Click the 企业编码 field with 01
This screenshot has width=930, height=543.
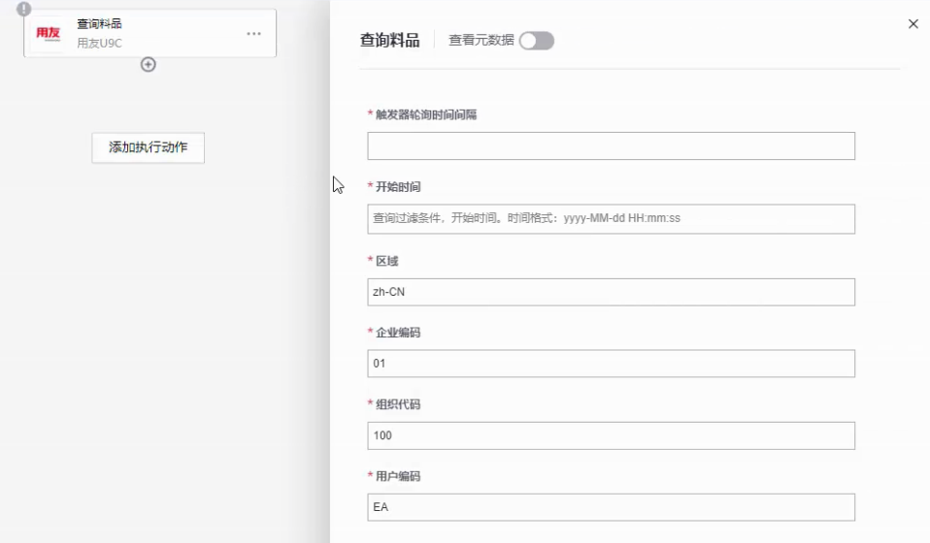(611, 364)
